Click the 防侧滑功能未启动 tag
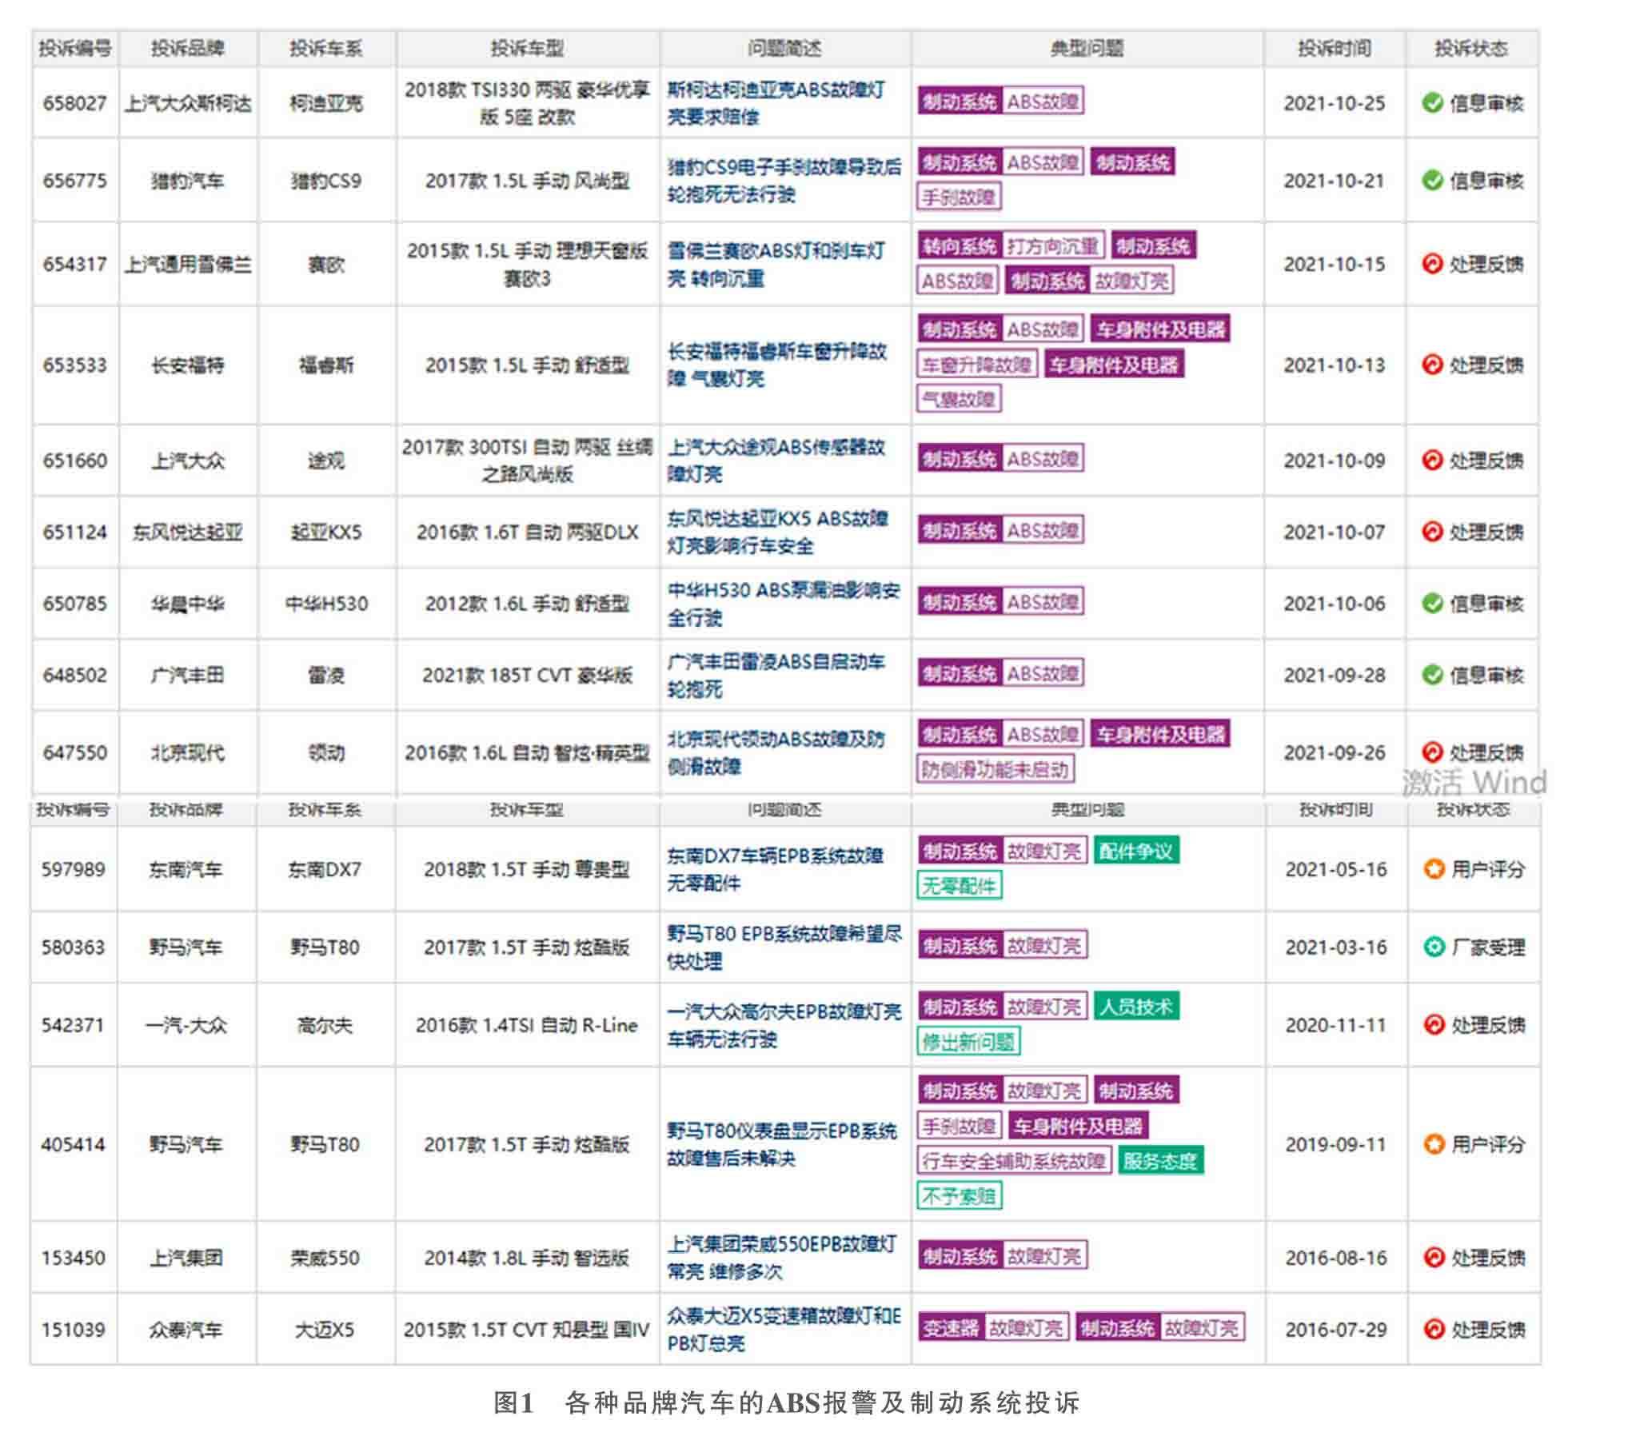This screenshot has width=1628, height=1452. tap(995, 769)
